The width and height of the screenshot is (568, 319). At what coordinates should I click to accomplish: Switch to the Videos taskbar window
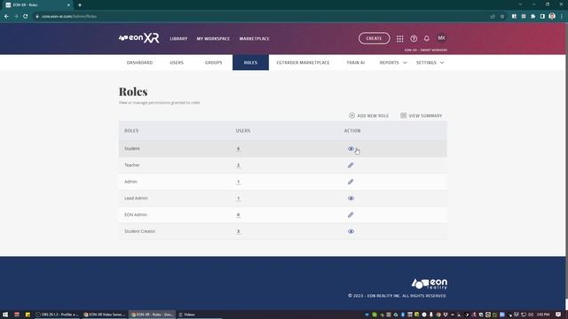point(187,315)
